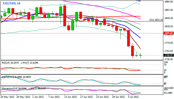Click the 20 May 2022 date label
Viewport: 174px width, 99px height.
7,97
